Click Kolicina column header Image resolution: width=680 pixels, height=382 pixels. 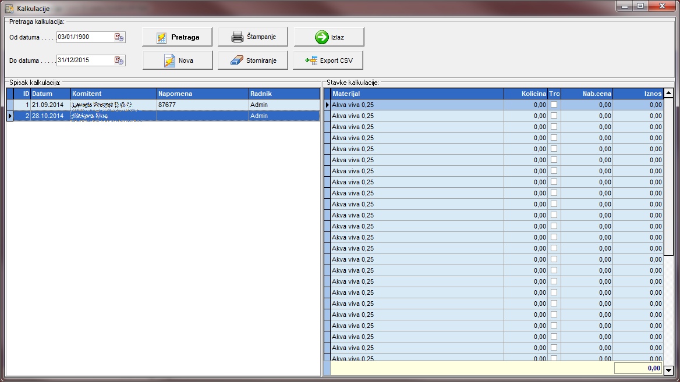point(526,94)
